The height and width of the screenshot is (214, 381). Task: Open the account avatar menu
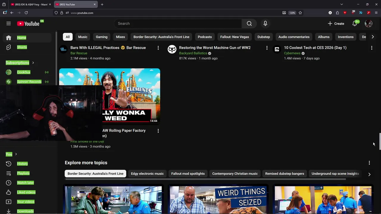(x=368, y=23)
